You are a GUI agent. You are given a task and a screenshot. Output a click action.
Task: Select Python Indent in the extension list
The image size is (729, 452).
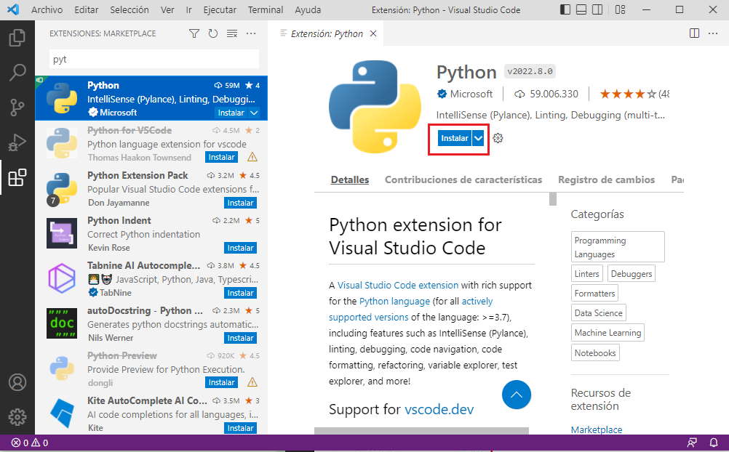pos(151,234)
